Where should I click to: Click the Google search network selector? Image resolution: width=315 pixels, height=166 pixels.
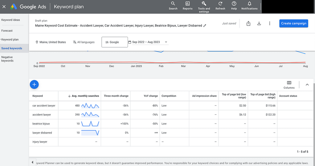pos(115,42)
